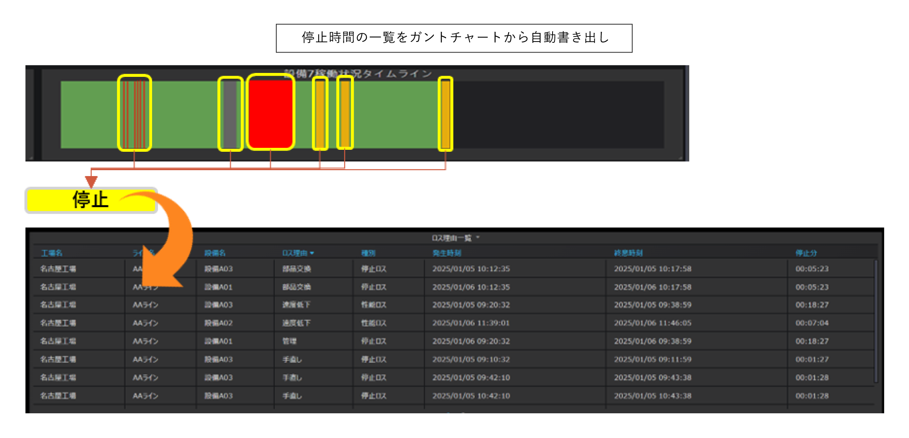Click the gray segment on the timeline
Image resolution: width=909 pixels, height=438 pixels.
click(x=230, y=114)
